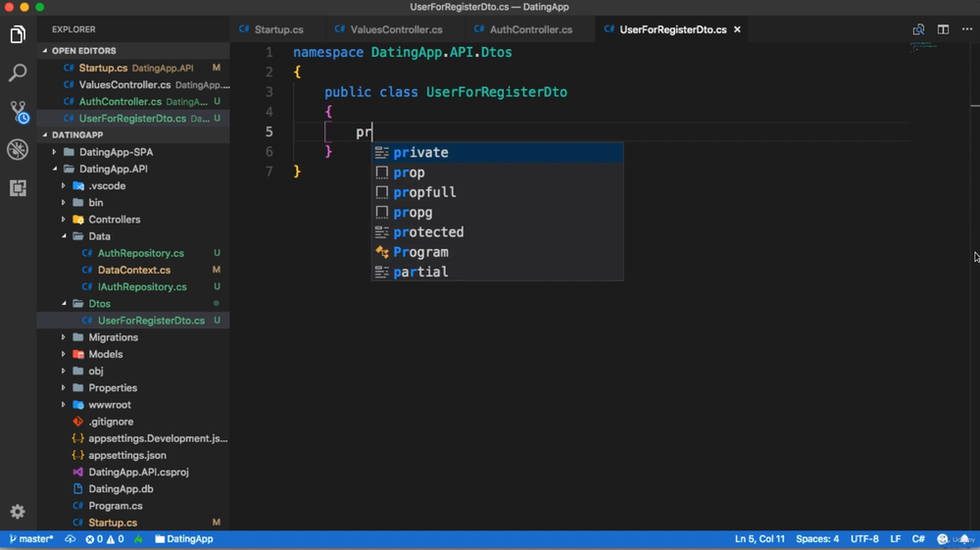Click the DatingApp project folder in status bar
The width and height of the screenshot is (980, 550).
click(184, 539)
